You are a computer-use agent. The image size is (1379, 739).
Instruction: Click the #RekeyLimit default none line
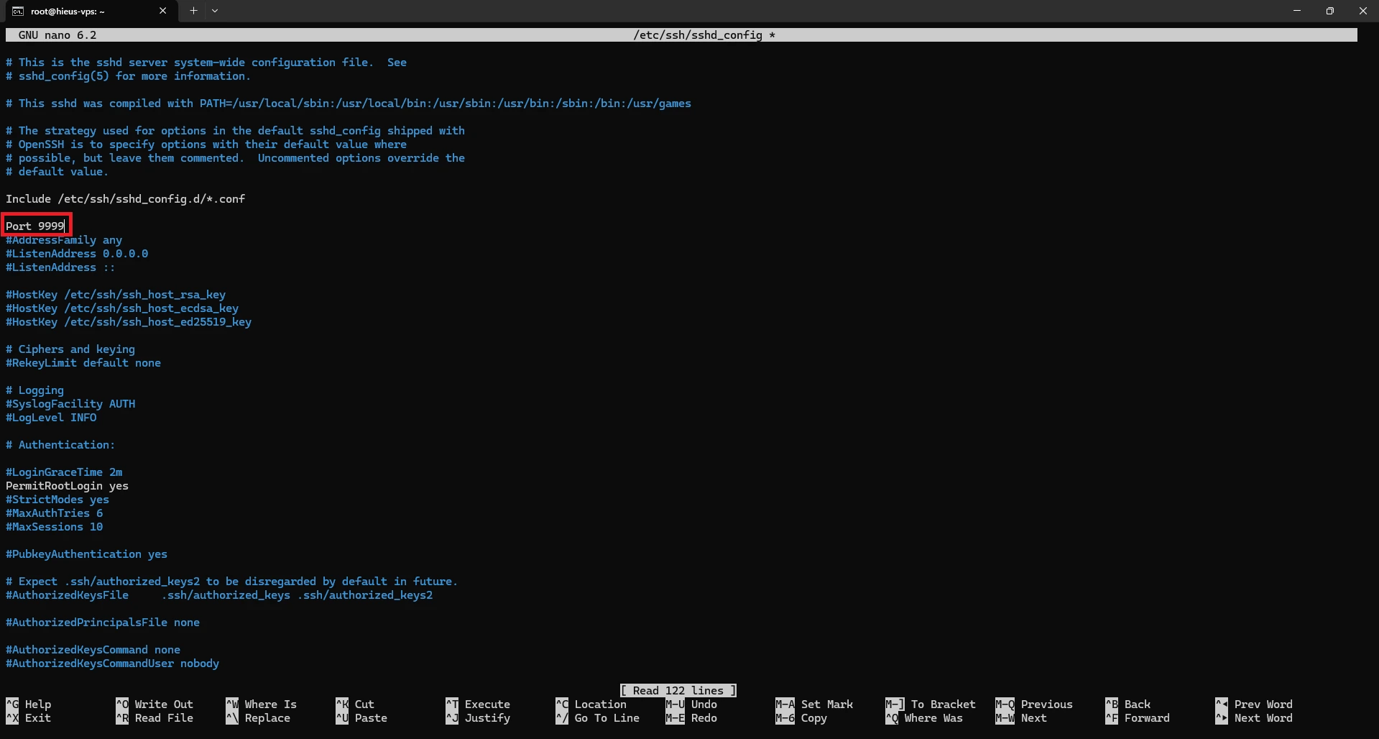click(83, 363)
